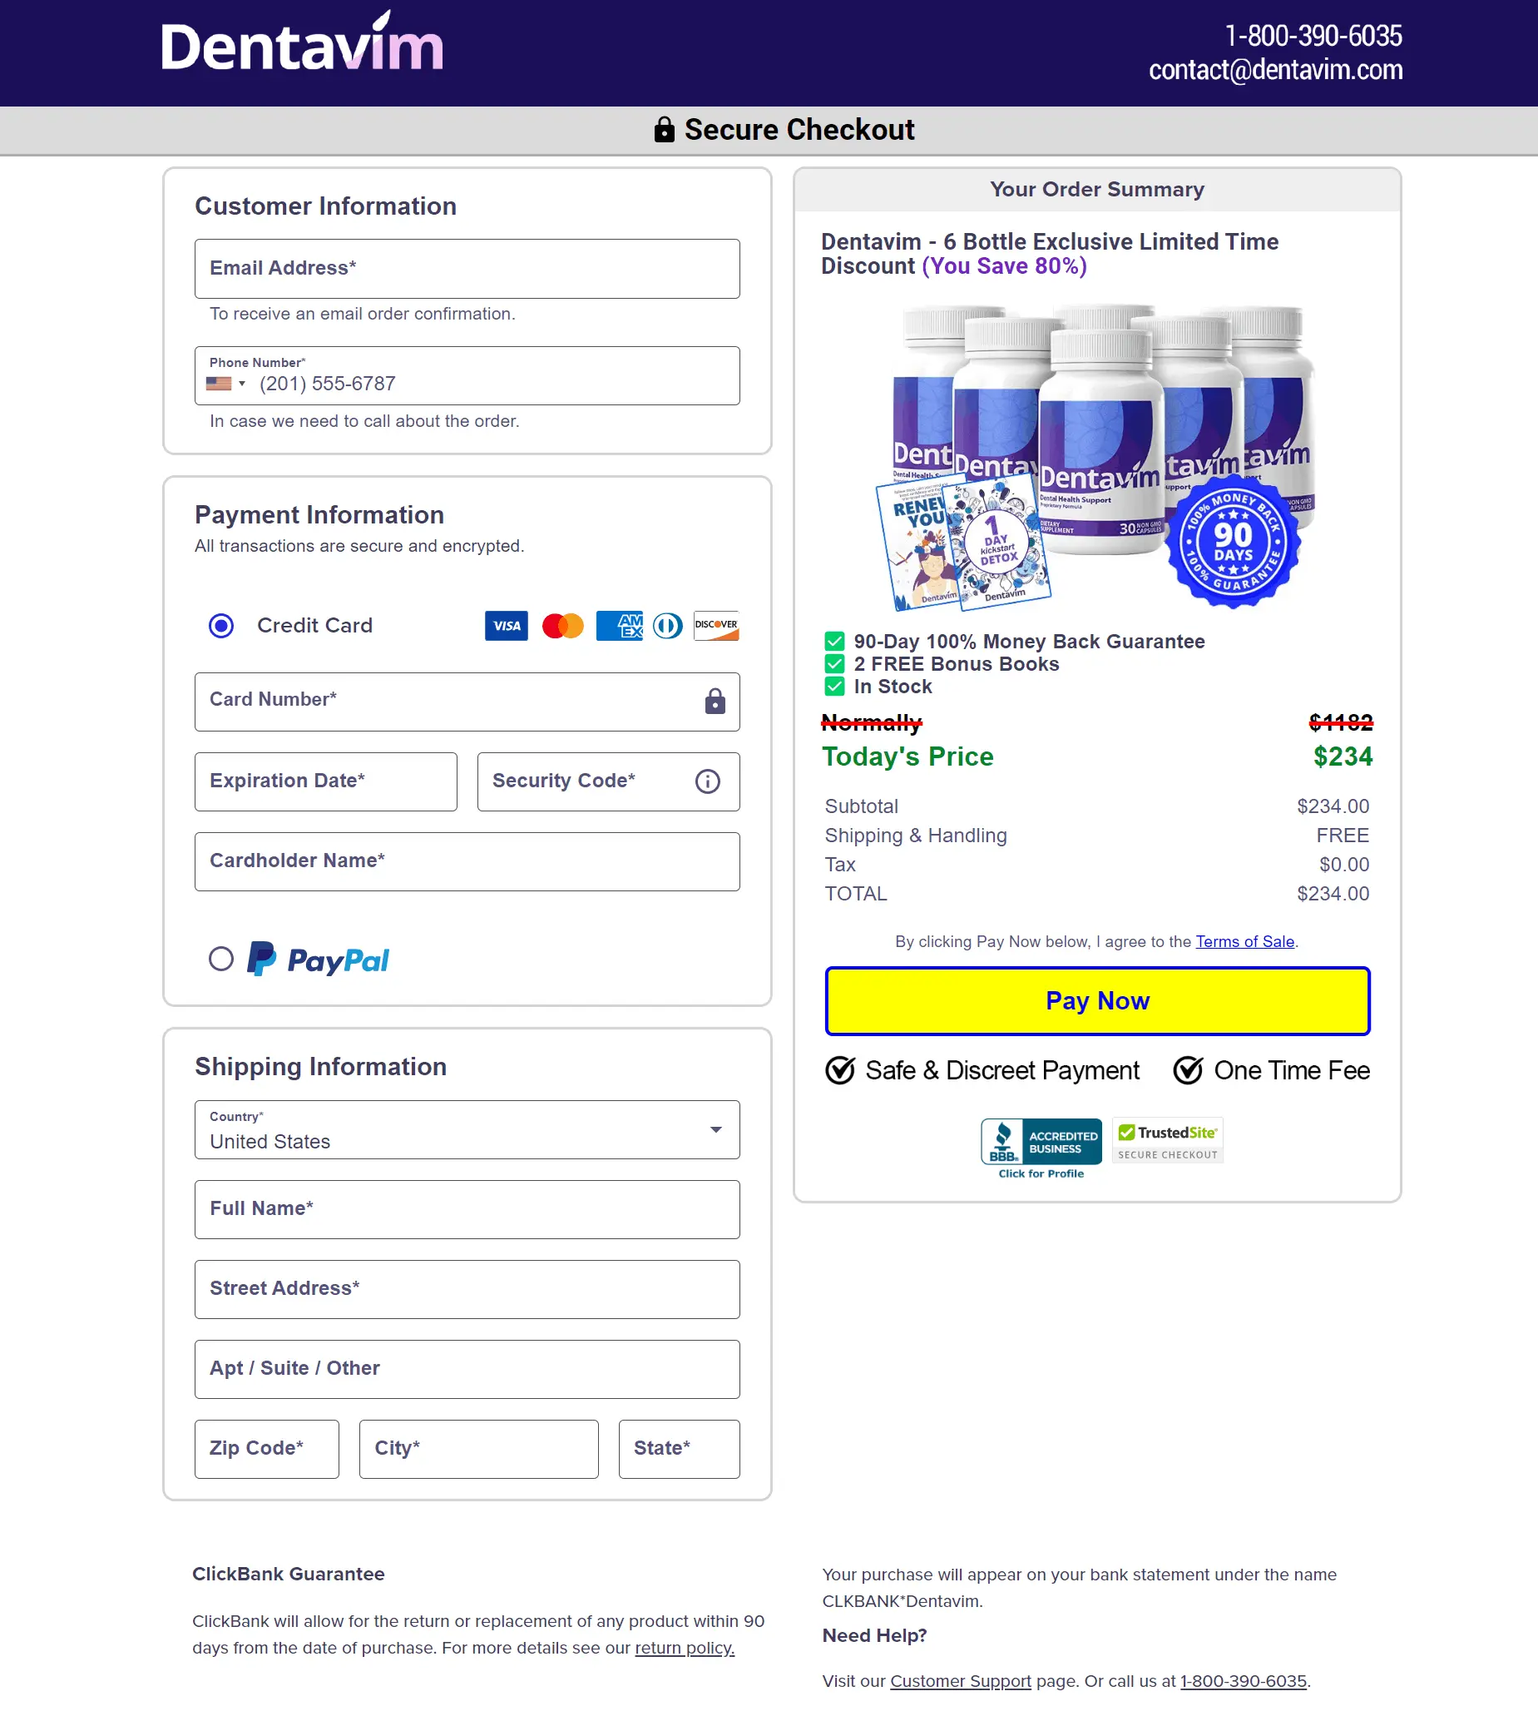Click the Pay Now button
Viewport: 1538px width, 1721px height.
click(1097, 1001)
